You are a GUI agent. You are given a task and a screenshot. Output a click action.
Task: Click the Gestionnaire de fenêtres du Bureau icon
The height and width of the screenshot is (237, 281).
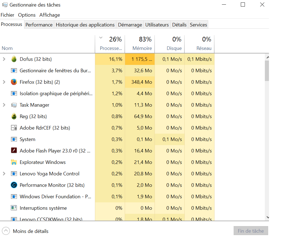click(14, 71)
